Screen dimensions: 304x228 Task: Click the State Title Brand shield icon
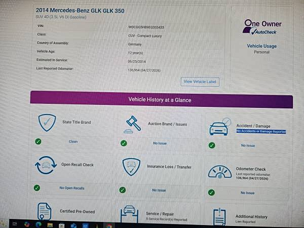tap(47, 123)
